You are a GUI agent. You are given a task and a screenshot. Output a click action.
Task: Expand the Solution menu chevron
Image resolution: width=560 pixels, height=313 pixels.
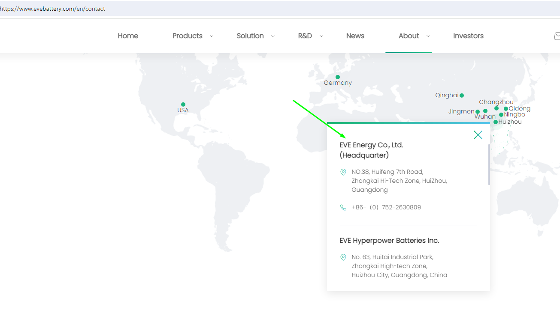point(272,36)
